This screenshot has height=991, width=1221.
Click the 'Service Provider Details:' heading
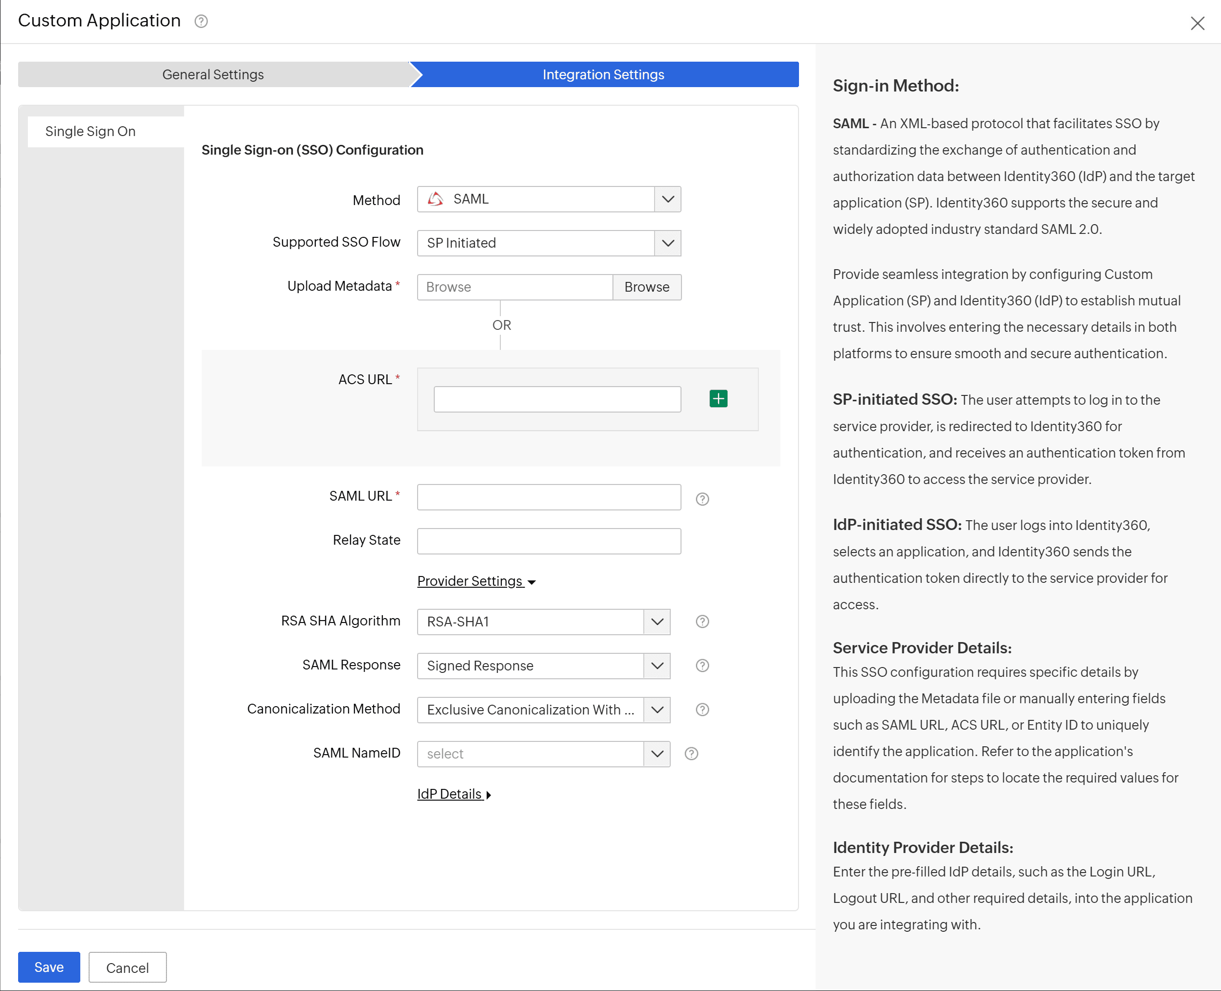click(x=922, y=648)
